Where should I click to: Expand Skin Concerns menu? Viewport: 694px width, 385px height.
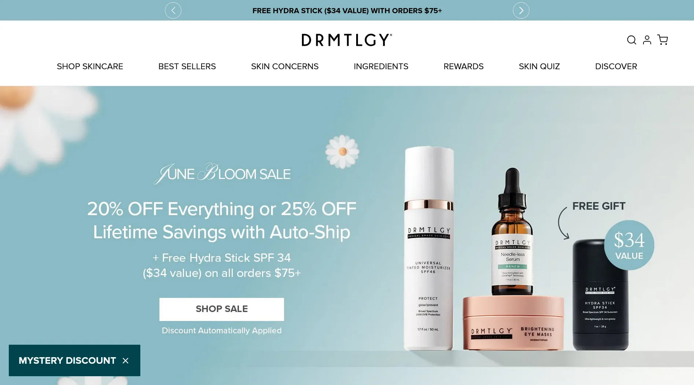285,66
